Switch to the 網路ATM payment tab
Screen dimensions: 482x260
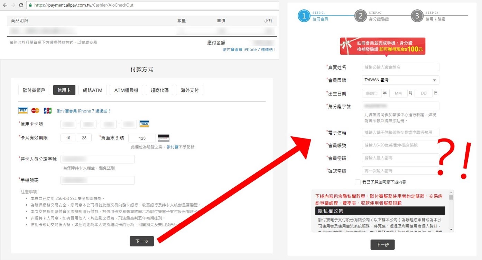93,90
